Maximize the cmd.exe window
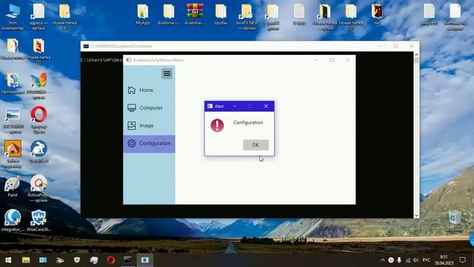Image resolution: width=474 pixels, height=267 pixels. point(395,46)
